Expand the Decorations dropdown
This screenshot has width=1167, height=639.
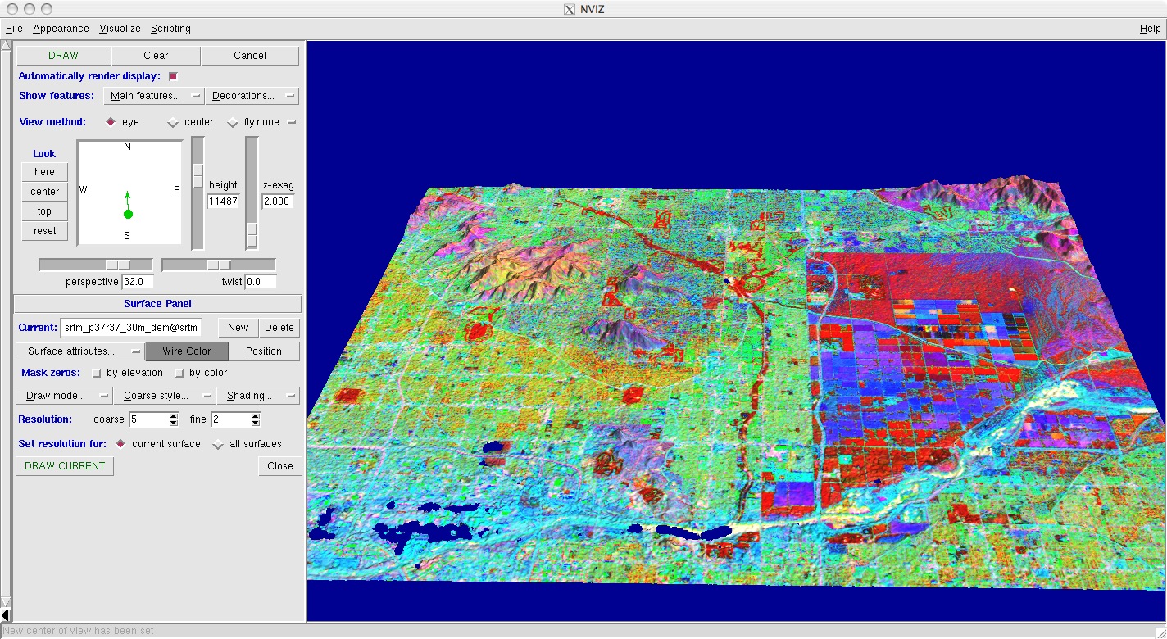(252, 96)
